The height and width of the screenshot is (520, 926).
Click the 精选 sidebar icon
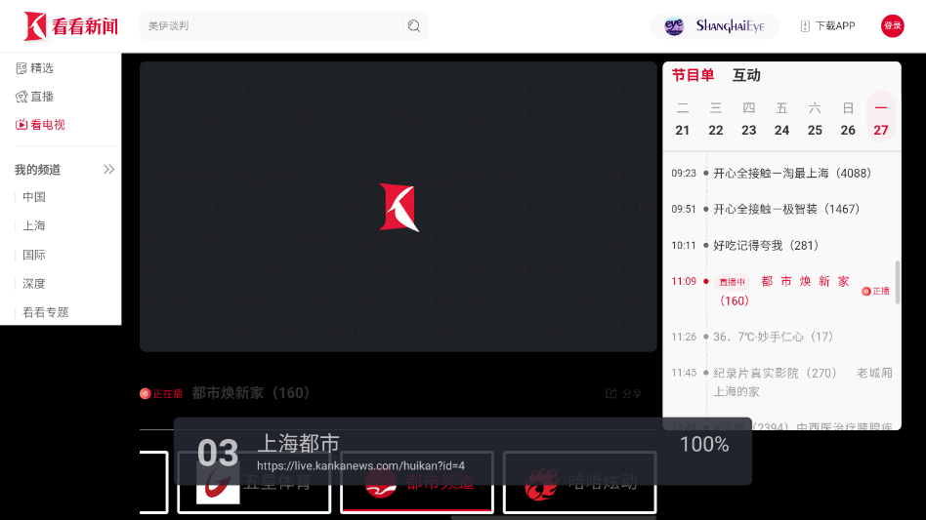click(x=21, y=68)
